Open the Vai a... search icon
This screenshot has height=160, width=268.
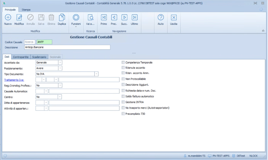coord(90,18)
